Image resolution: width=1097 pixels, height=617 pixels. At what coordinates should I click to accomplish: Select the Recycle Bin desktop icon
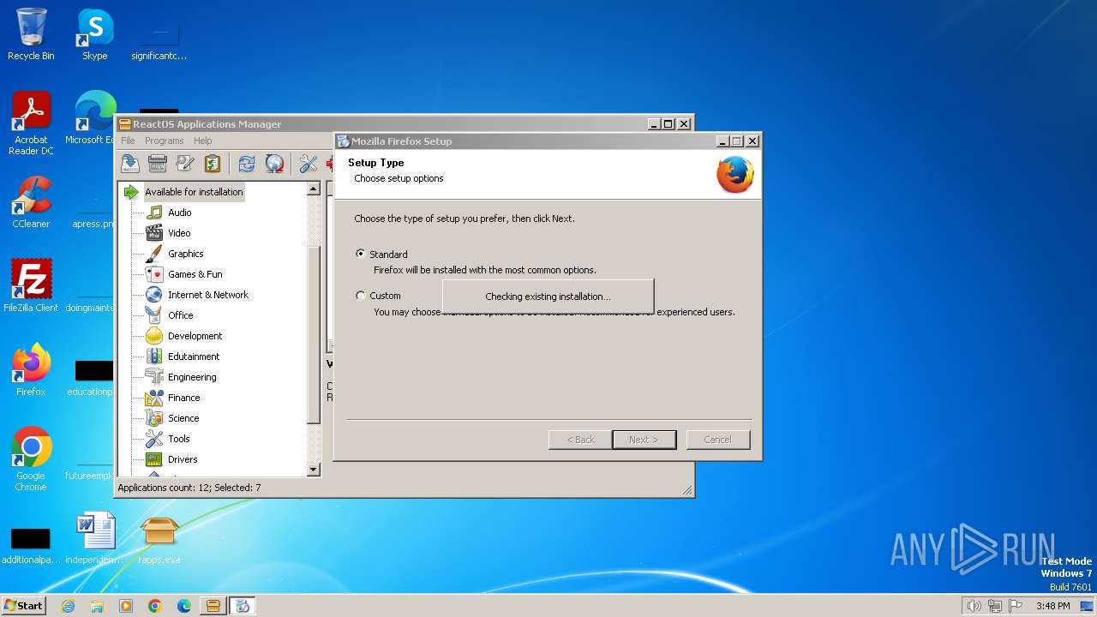31,34
